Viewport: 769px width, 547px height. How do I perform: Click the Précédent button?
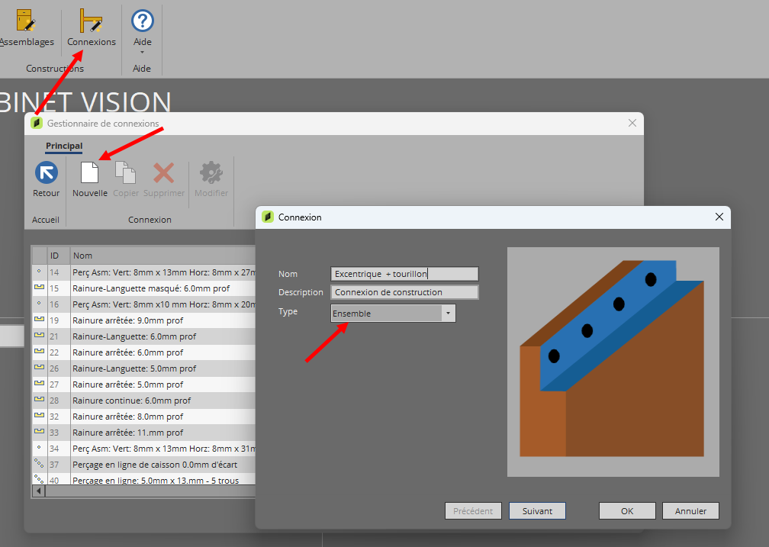point(473,510)
